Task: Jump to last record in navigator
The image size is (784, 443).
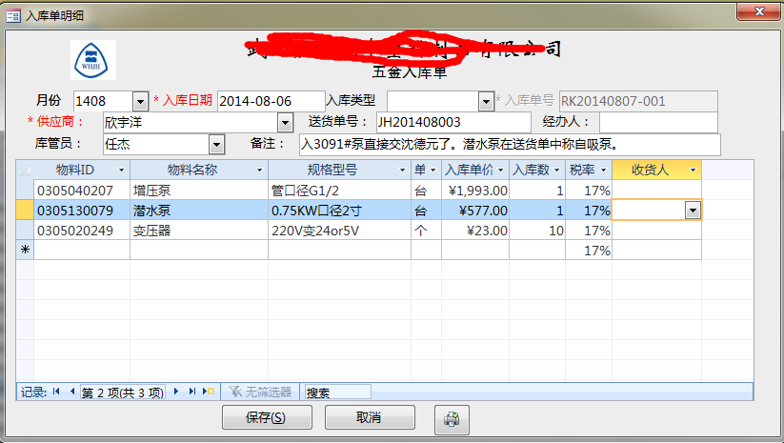Action: 191,392
